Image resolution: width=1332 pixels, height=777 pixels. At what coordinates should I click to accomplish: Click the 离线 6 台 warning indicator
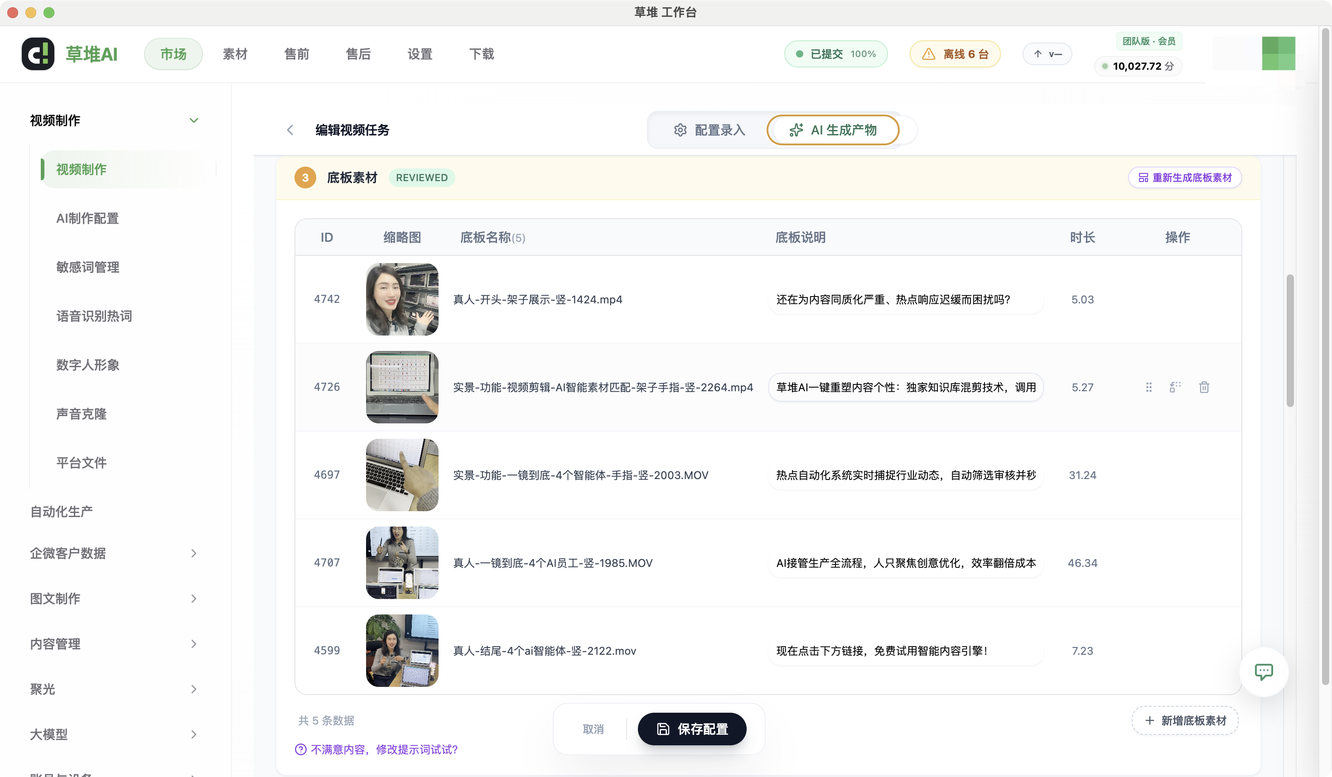click(x=955, y=53)
